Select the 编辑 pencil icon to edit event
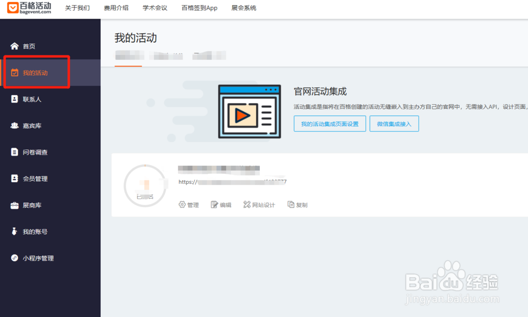Image resolution: width=528 pixels, height=317 pixels. (x=215, y=204)
